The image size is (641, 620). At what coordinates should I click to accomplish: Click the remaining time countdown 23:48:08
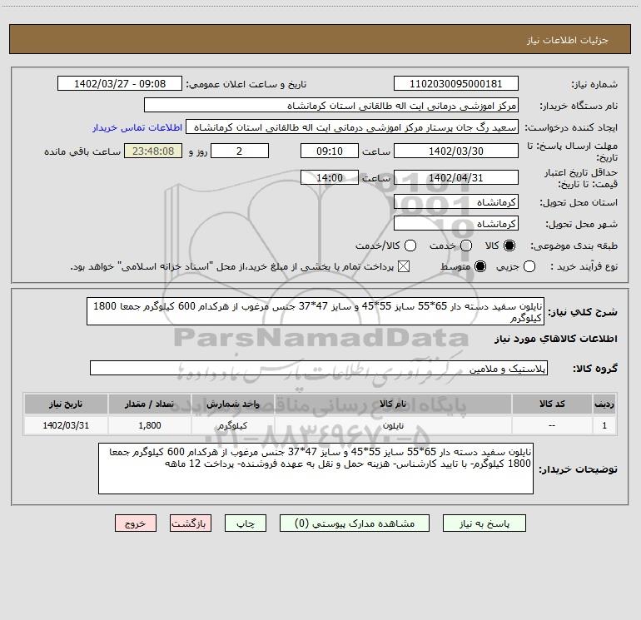(x=153, y=151)
